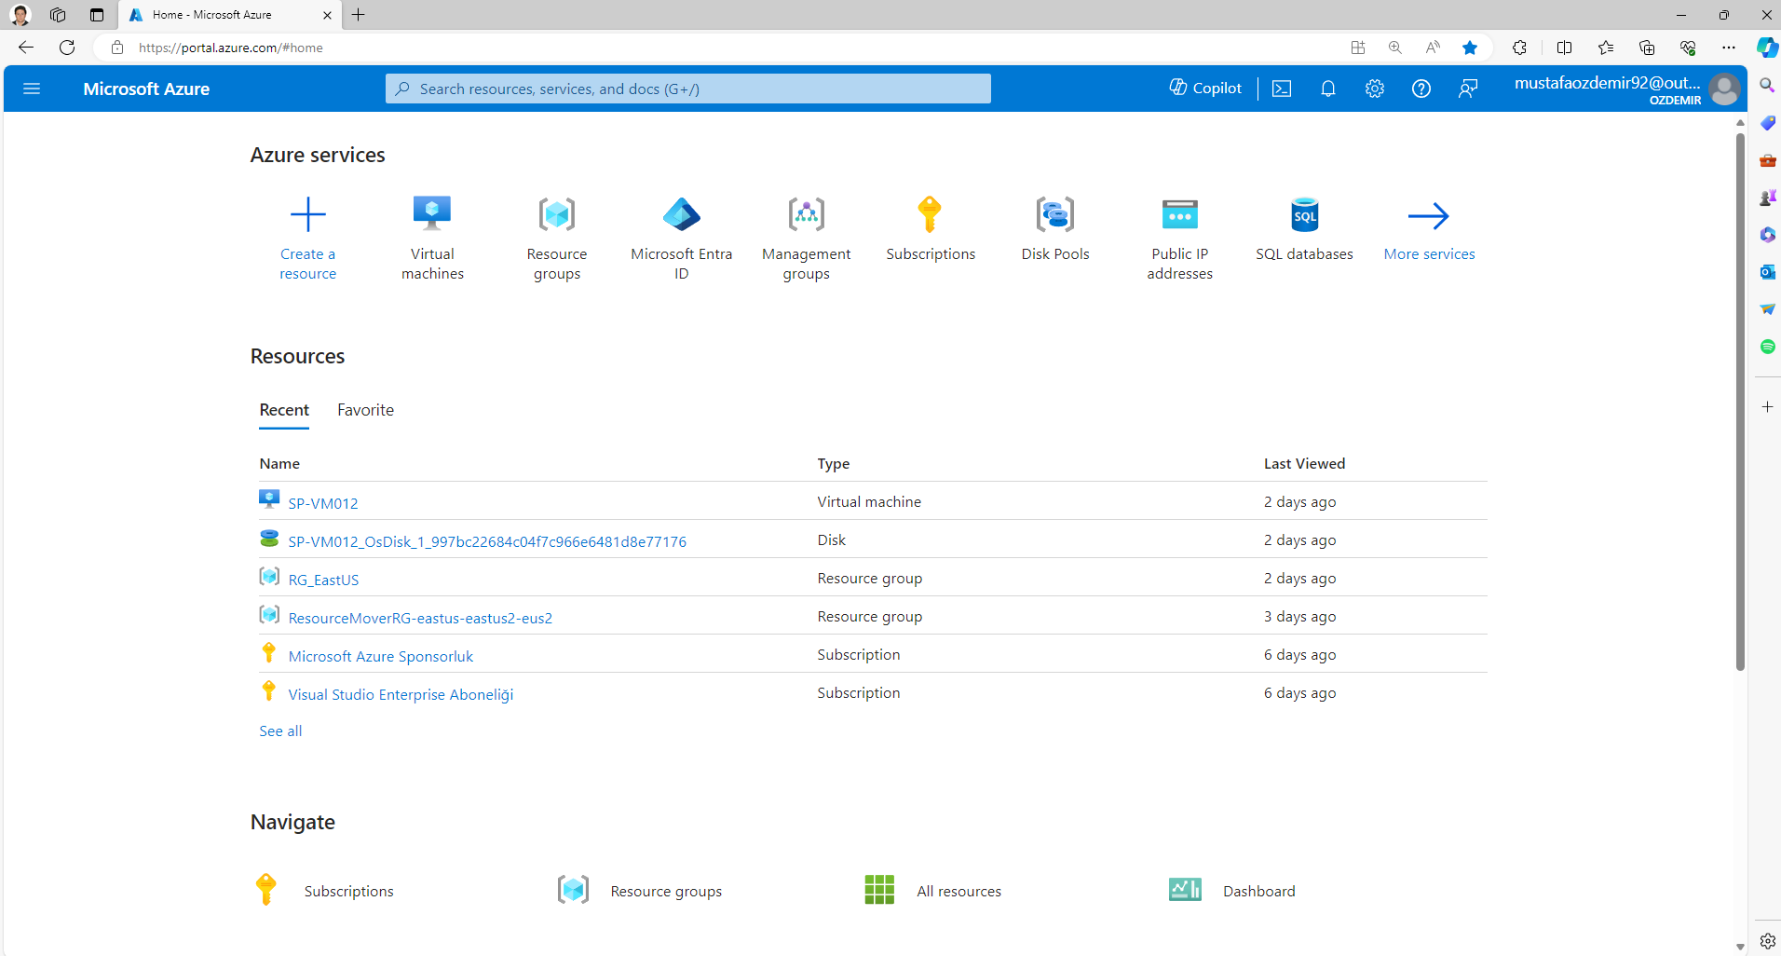This screenshot has width=1781, height=956.
Task: Click Subscriptions label under Navigate
Action: (x=348, y=892)
